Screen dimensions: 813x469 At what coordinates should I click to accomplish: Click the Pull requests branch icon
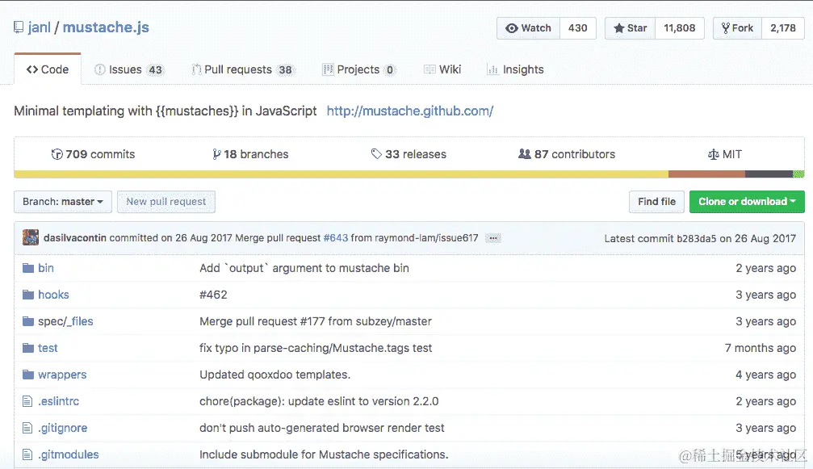pyautogui.click(x=196, y=69)
